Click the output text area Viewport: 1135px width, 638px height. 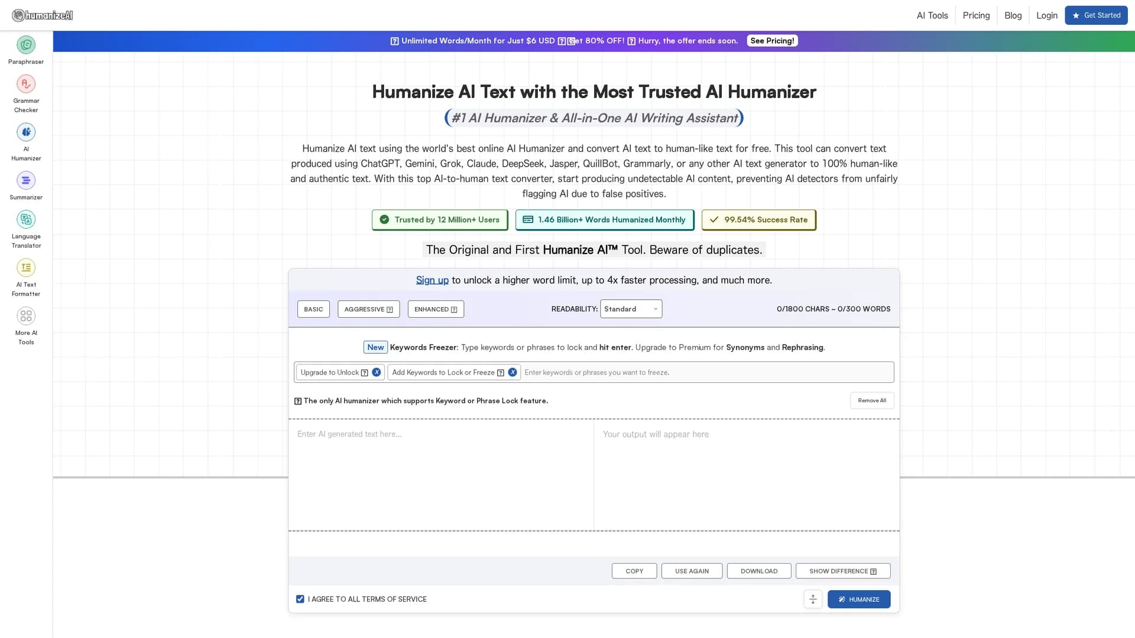click(x=747, y=476)
